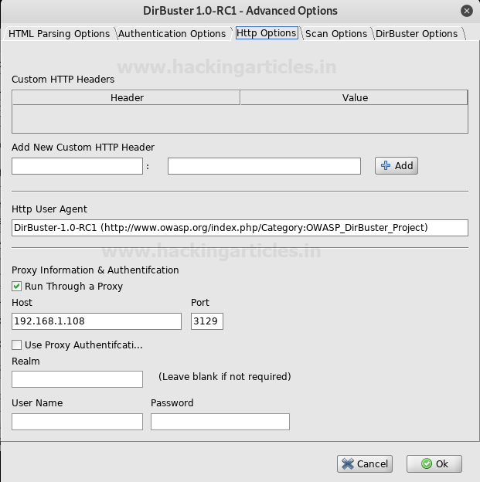Open the DirBuster Options tab
Screen dimensions: 480x482
pos(417,33)
